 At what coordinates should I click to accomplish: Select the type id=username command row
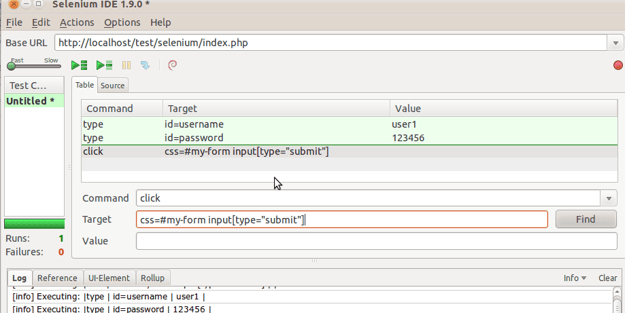tap(350, 124)
